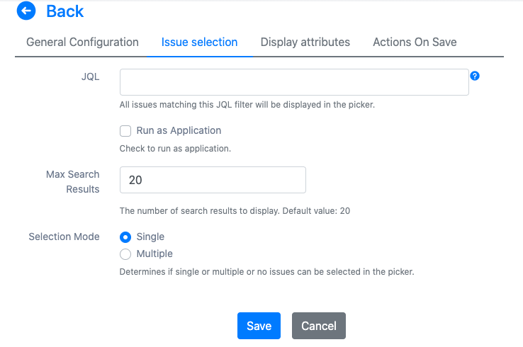Click the 'Determines if single or multiple' description

267,272
